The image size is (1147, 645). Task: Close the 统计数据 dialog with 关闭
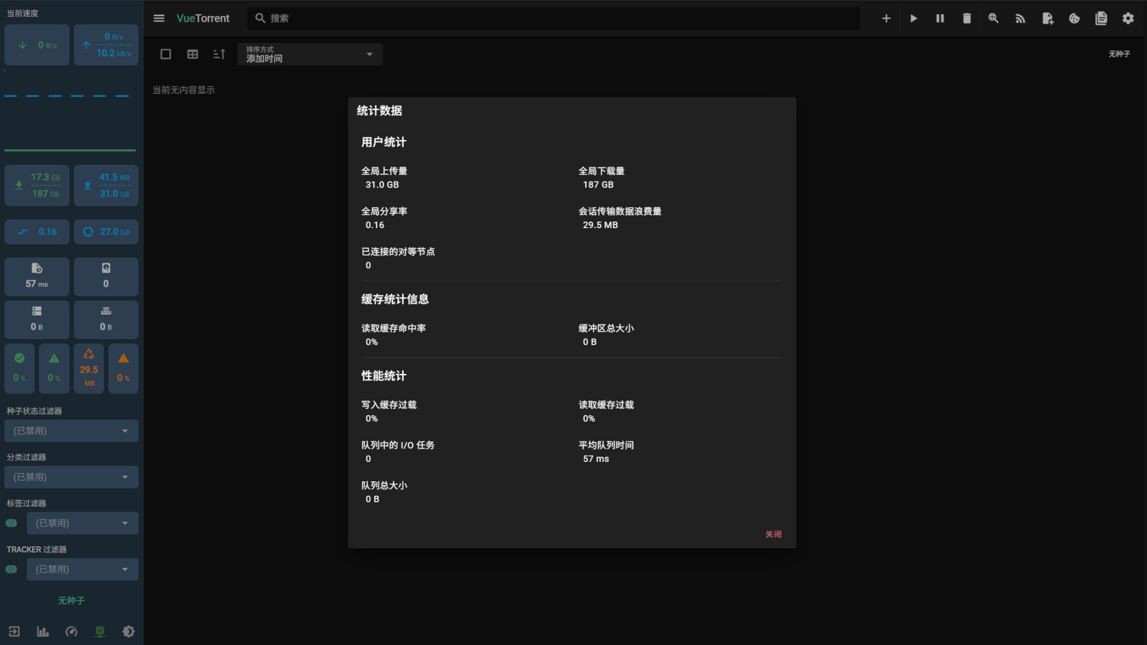click(x=774, y=534)
